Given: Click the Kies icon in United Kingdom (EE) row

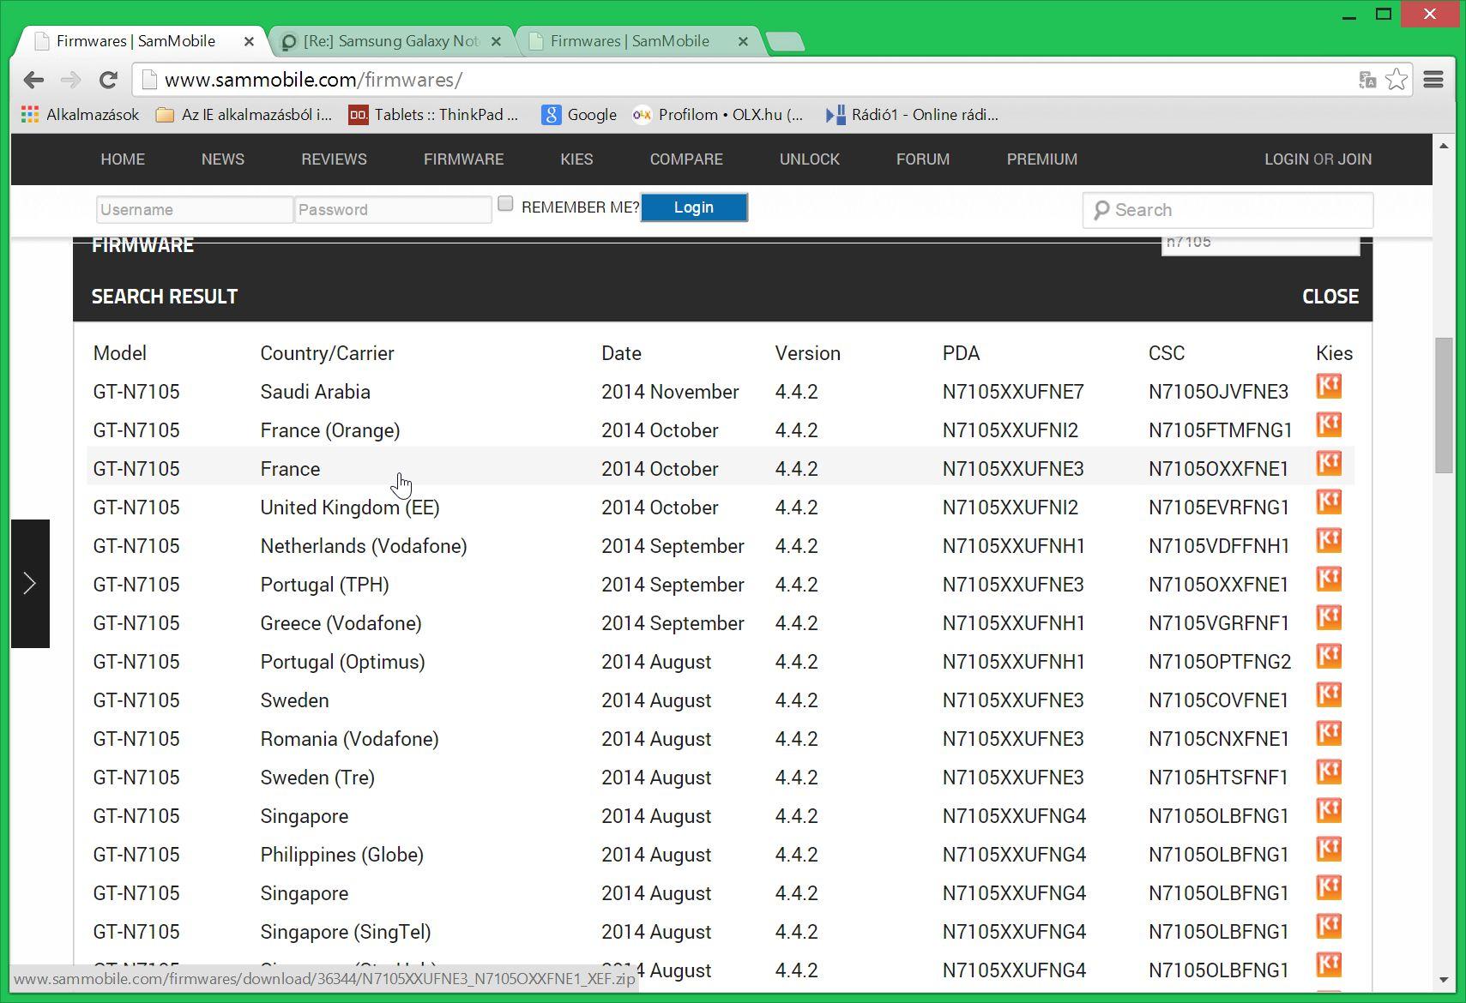Looking at the screenshot, I should click(1329, 502).
